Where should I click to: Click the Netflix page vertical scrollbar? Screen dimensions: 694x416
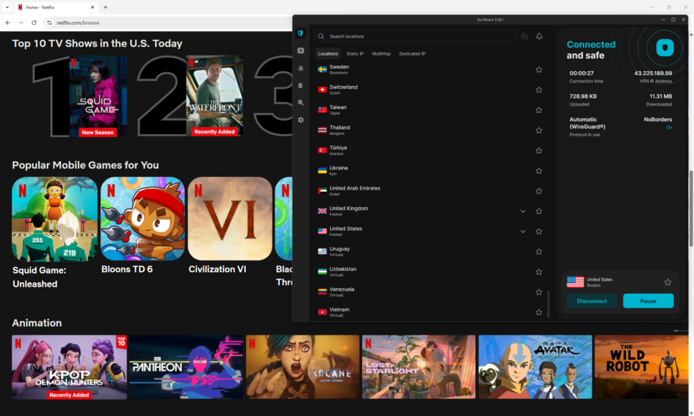pos(691,208)
